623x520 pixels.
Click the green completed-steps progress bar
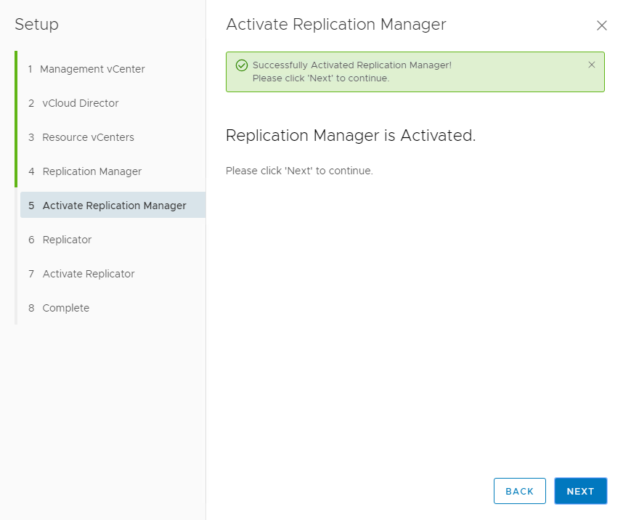16,120
